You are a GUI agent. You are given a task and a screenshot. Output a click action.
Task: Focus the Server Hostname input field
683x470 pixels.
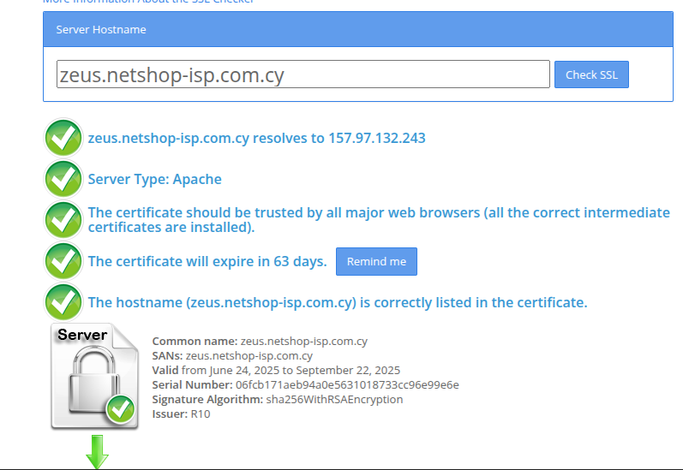coord(303,74)
